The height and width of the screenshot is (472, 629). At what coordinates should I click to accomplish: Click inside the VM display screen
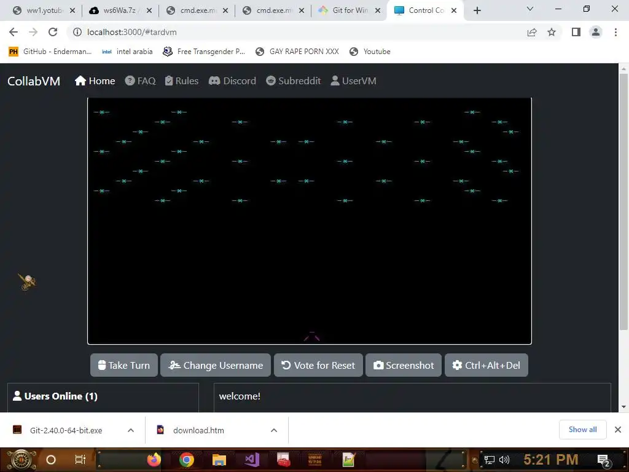(310, 221)
